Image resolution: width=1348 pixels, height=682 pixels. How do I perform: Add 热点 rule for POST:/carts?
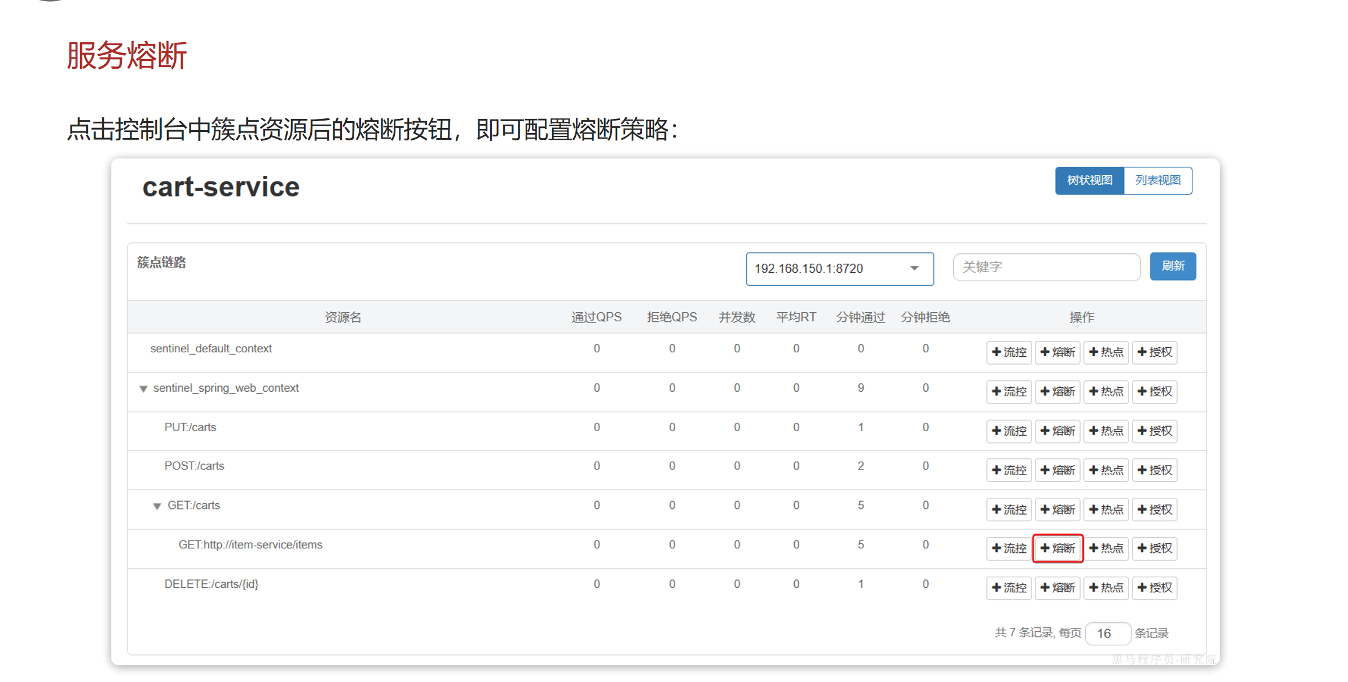[x=1106, y=470]
